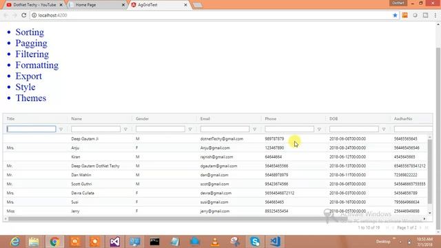Open the Name column filter icon
The image size is (441, 248).
tap(125, 129)
